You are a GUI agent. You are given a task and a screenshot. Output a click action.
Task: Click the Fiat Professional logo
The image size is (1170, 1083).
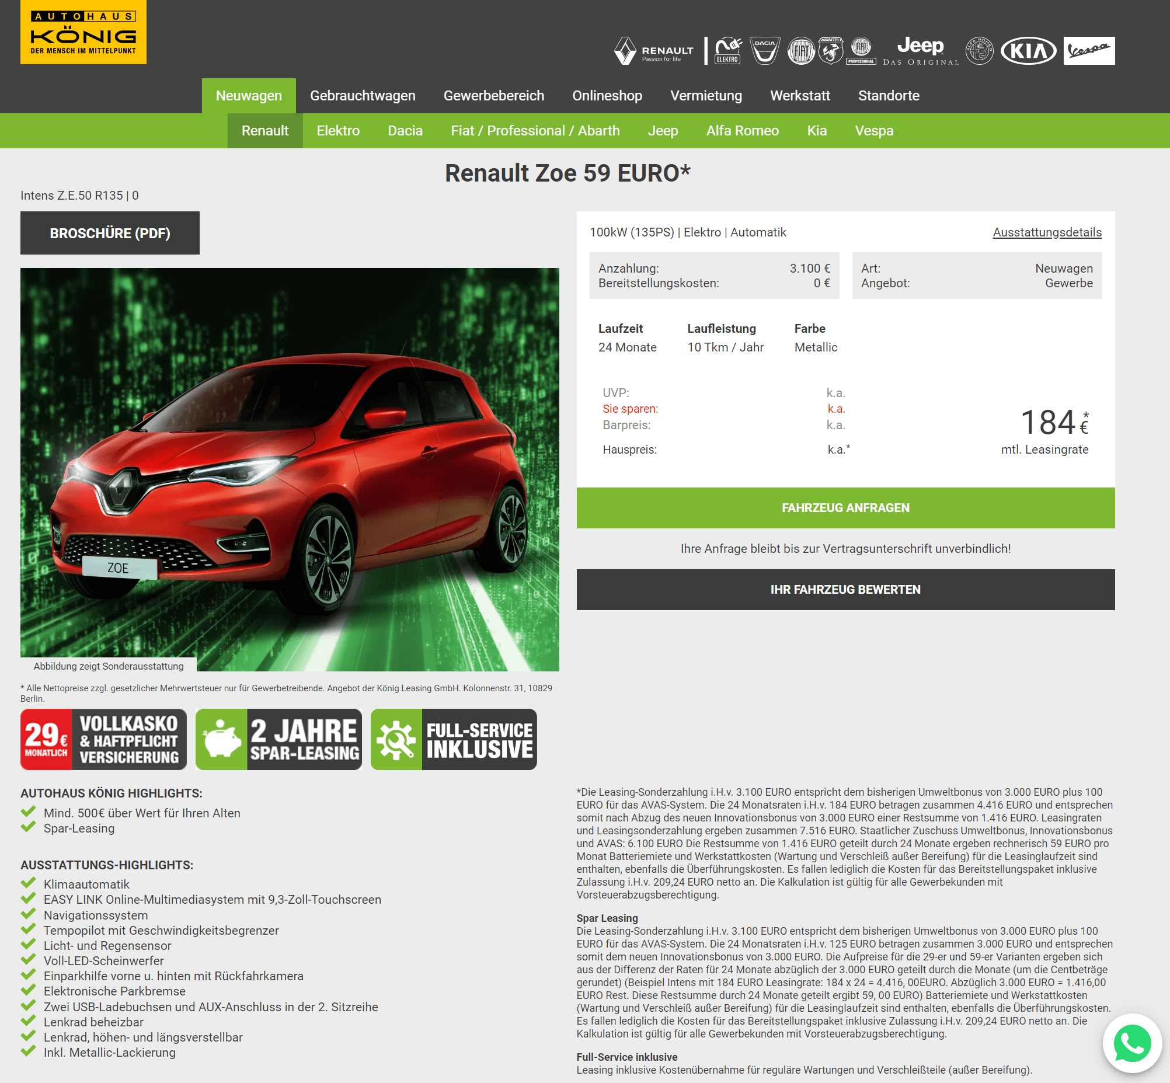861,51
